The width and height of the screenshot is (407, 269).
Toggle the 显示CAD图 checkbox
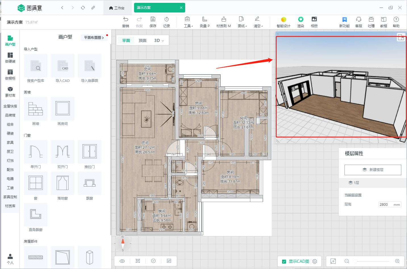284,261
